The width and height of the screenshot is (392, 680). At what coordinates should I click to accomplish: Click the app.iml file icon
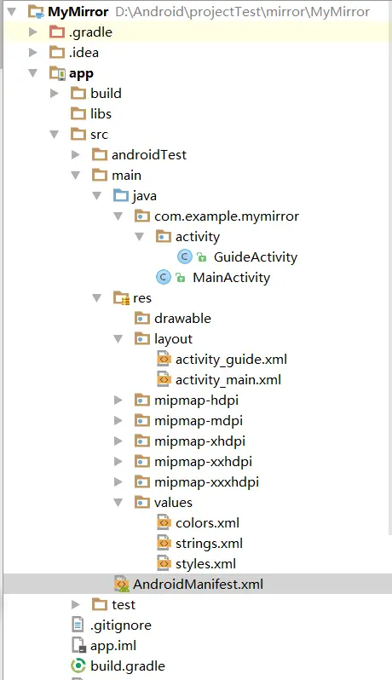(x=78, y=645)
